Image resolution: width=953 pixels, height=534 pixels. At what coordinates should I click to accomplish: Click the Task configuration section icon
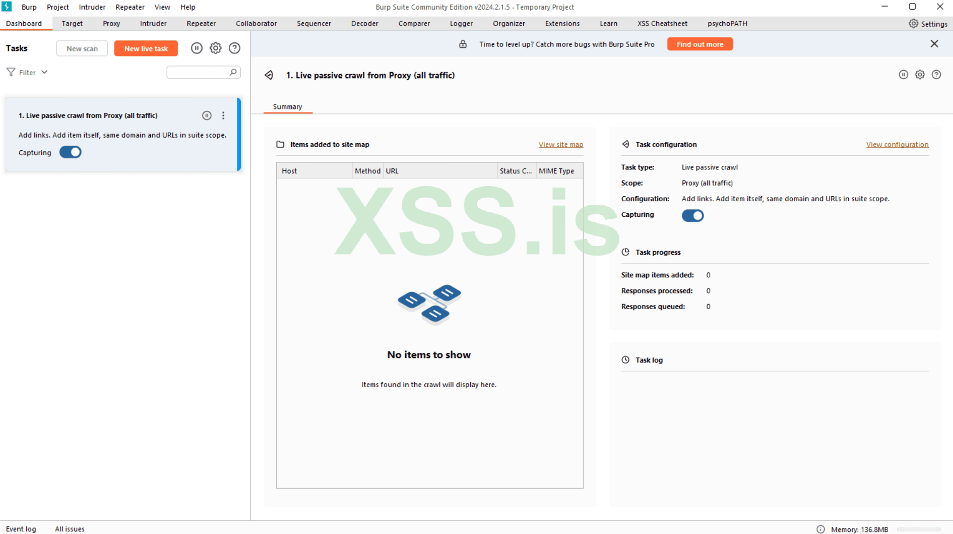[625, 144]
